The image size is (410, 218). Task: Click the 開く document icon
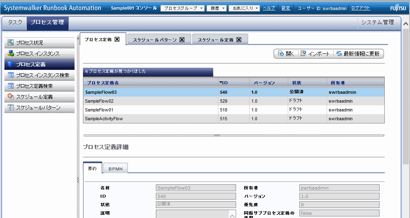tap(281, 54)
